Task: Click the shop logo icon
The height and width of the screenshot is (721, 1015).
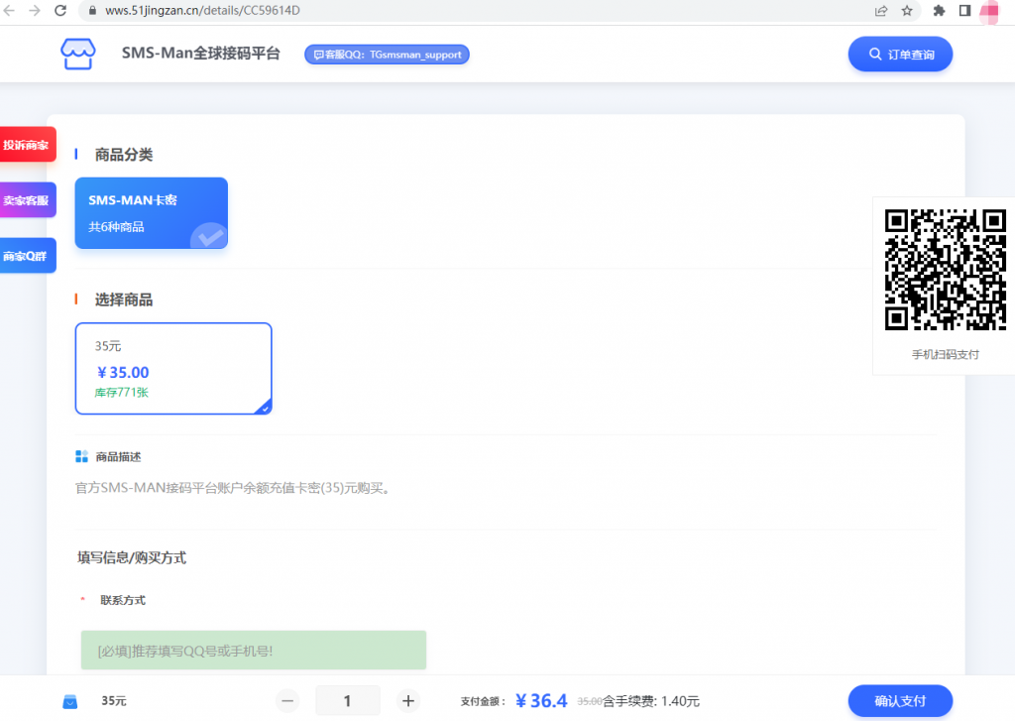Action: point(77,54)
